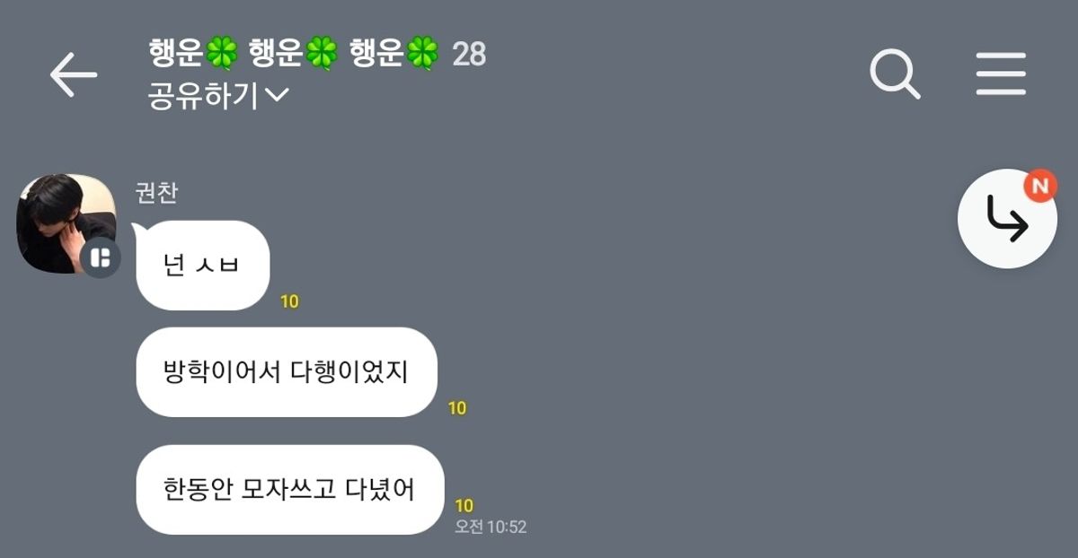Go back using the left arrow
The image size is (1078, 558).
click(74, 74)
